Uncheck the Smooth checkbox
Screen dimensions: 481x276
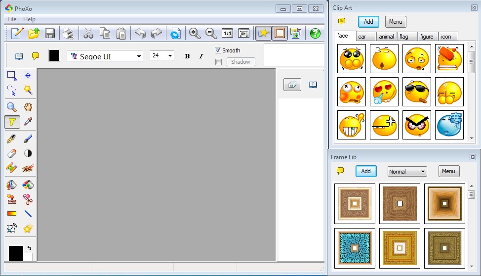coord(218,50)
